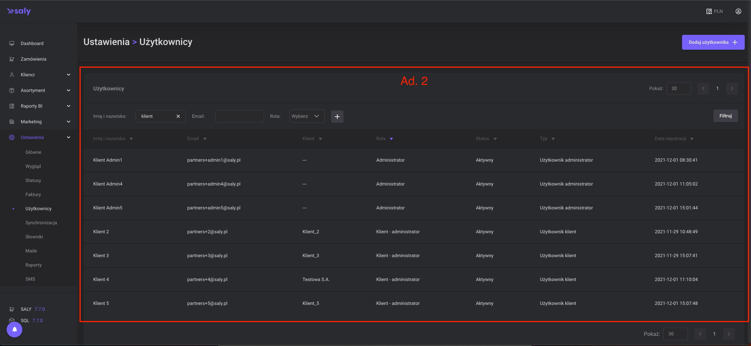Click the Ustawienia gear icon
The width and height of the screenshot is (751, 346).
point(12,137)
